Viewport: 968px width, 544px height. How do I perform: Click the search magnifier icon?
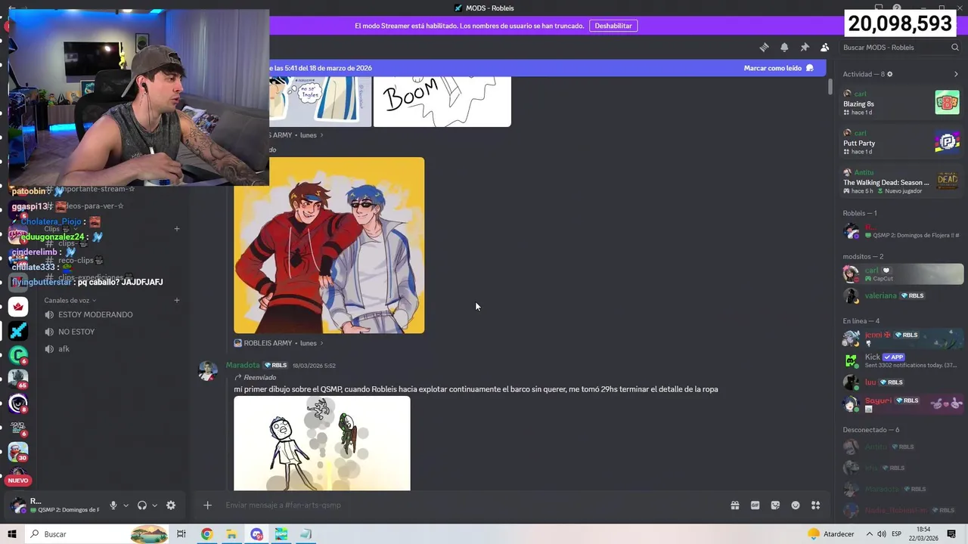[x=955, y=47]
